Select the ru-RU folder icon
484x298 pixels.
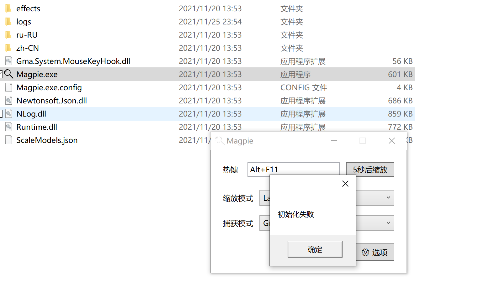[x=8, y=35]
